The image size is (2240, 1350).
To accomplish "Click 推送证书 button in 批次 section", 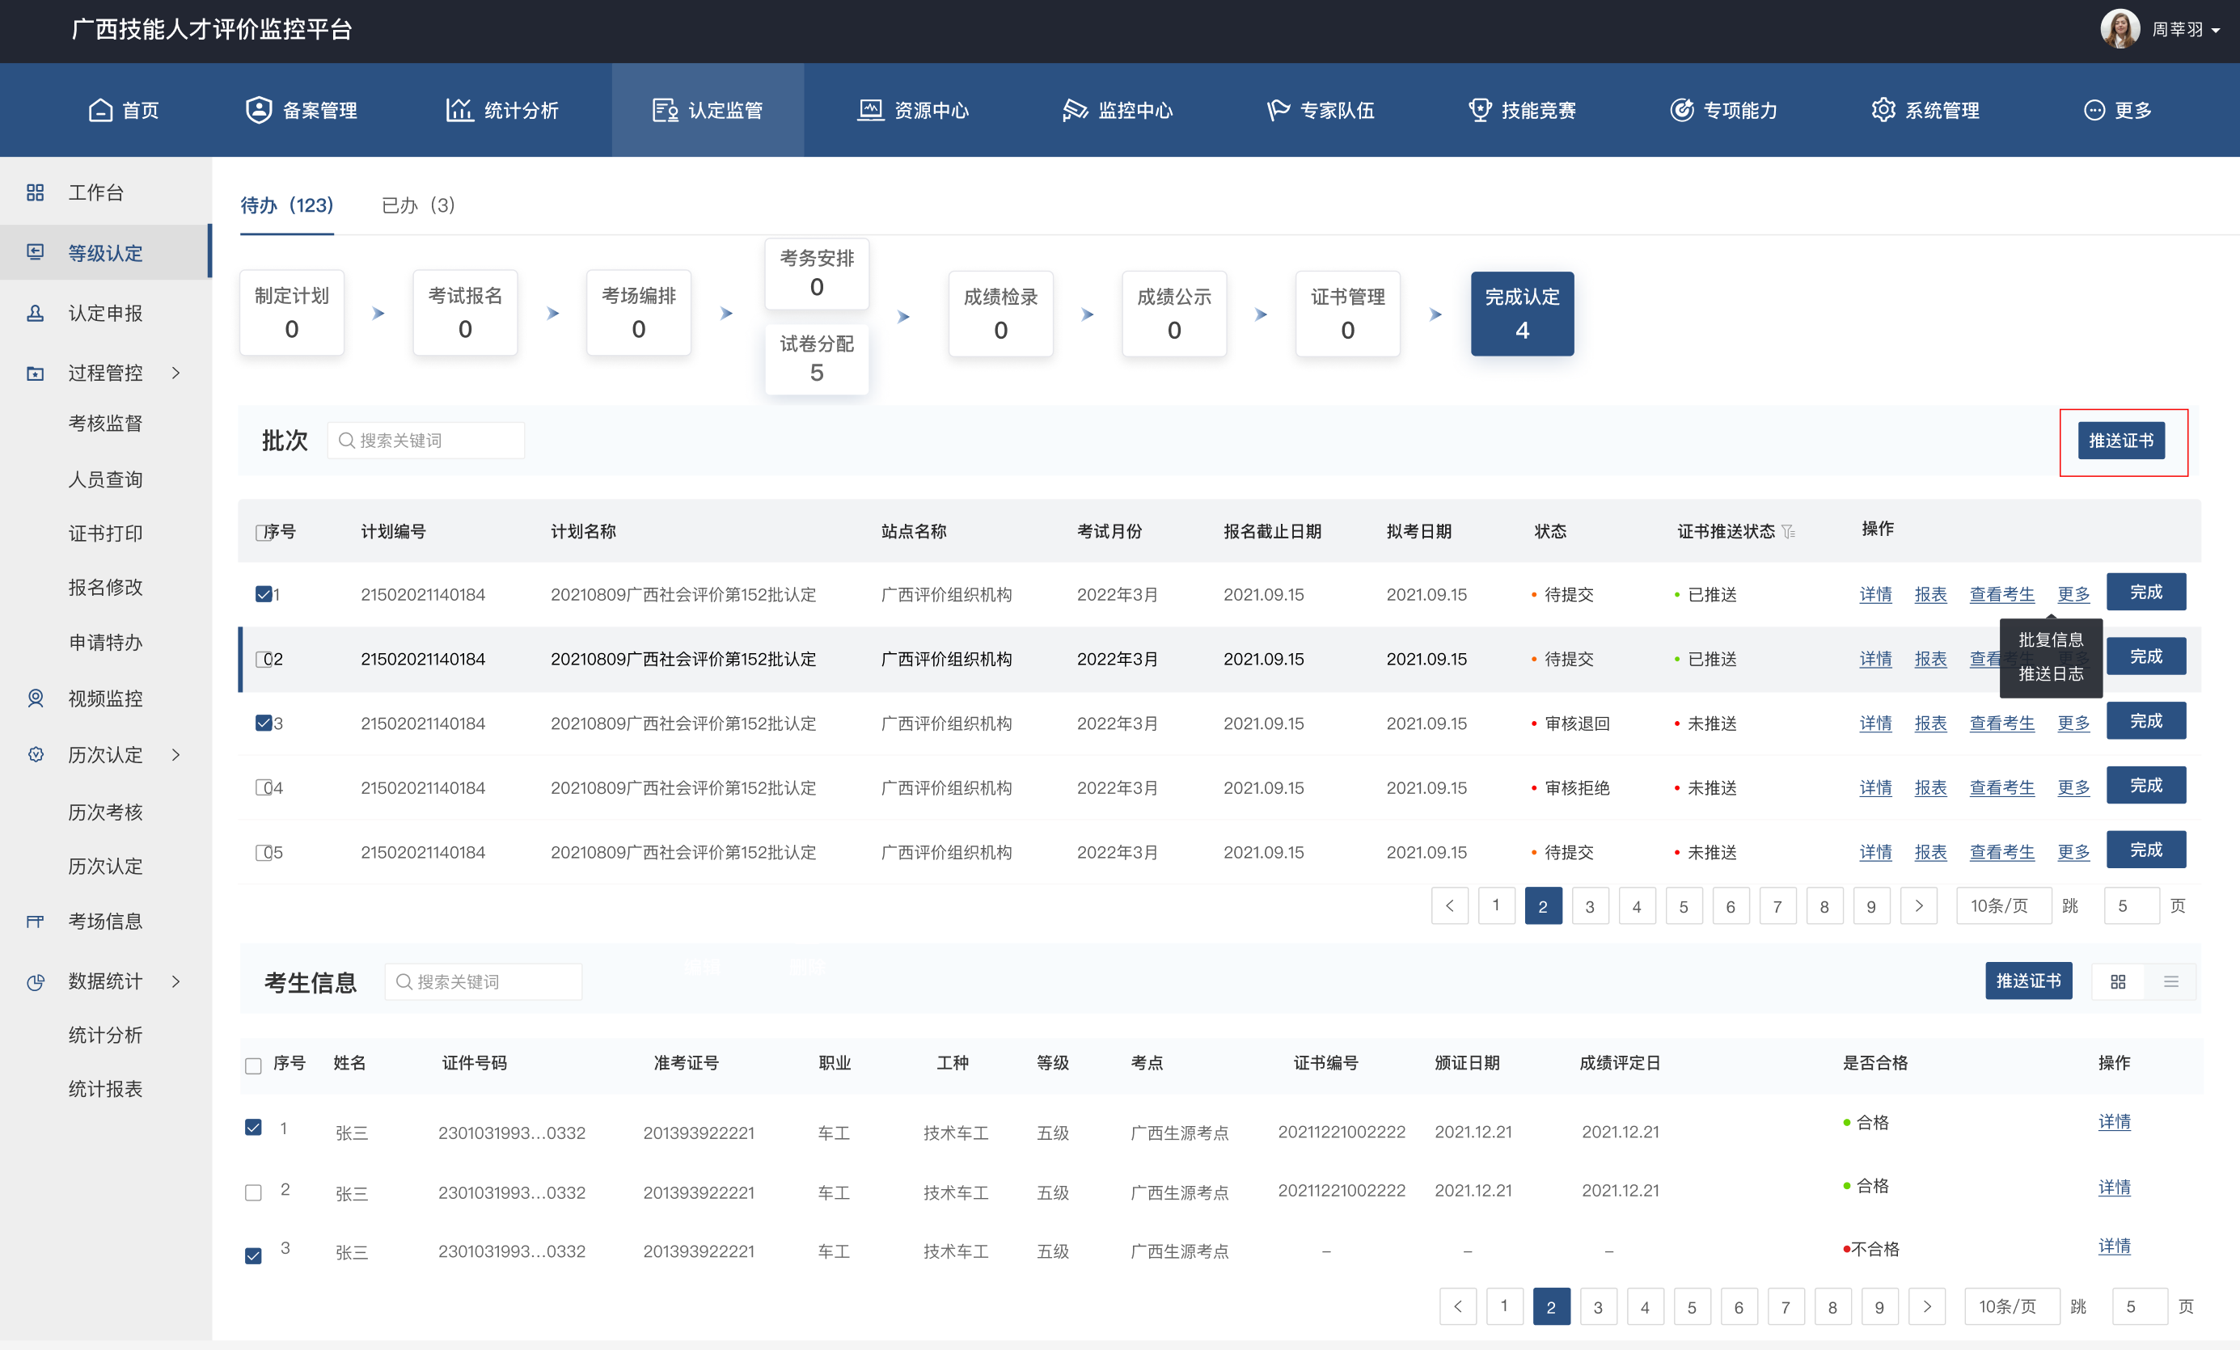I will 2121,441.
